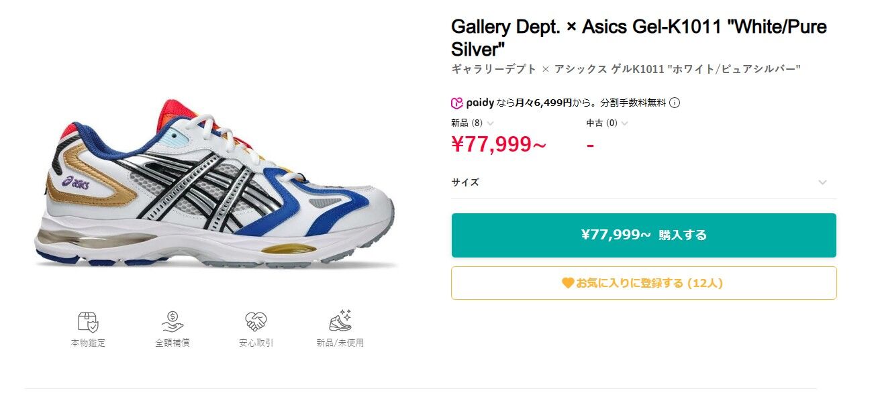
Task: Expand the 新品 (8) listings chevron
Action: pos(490,123)
